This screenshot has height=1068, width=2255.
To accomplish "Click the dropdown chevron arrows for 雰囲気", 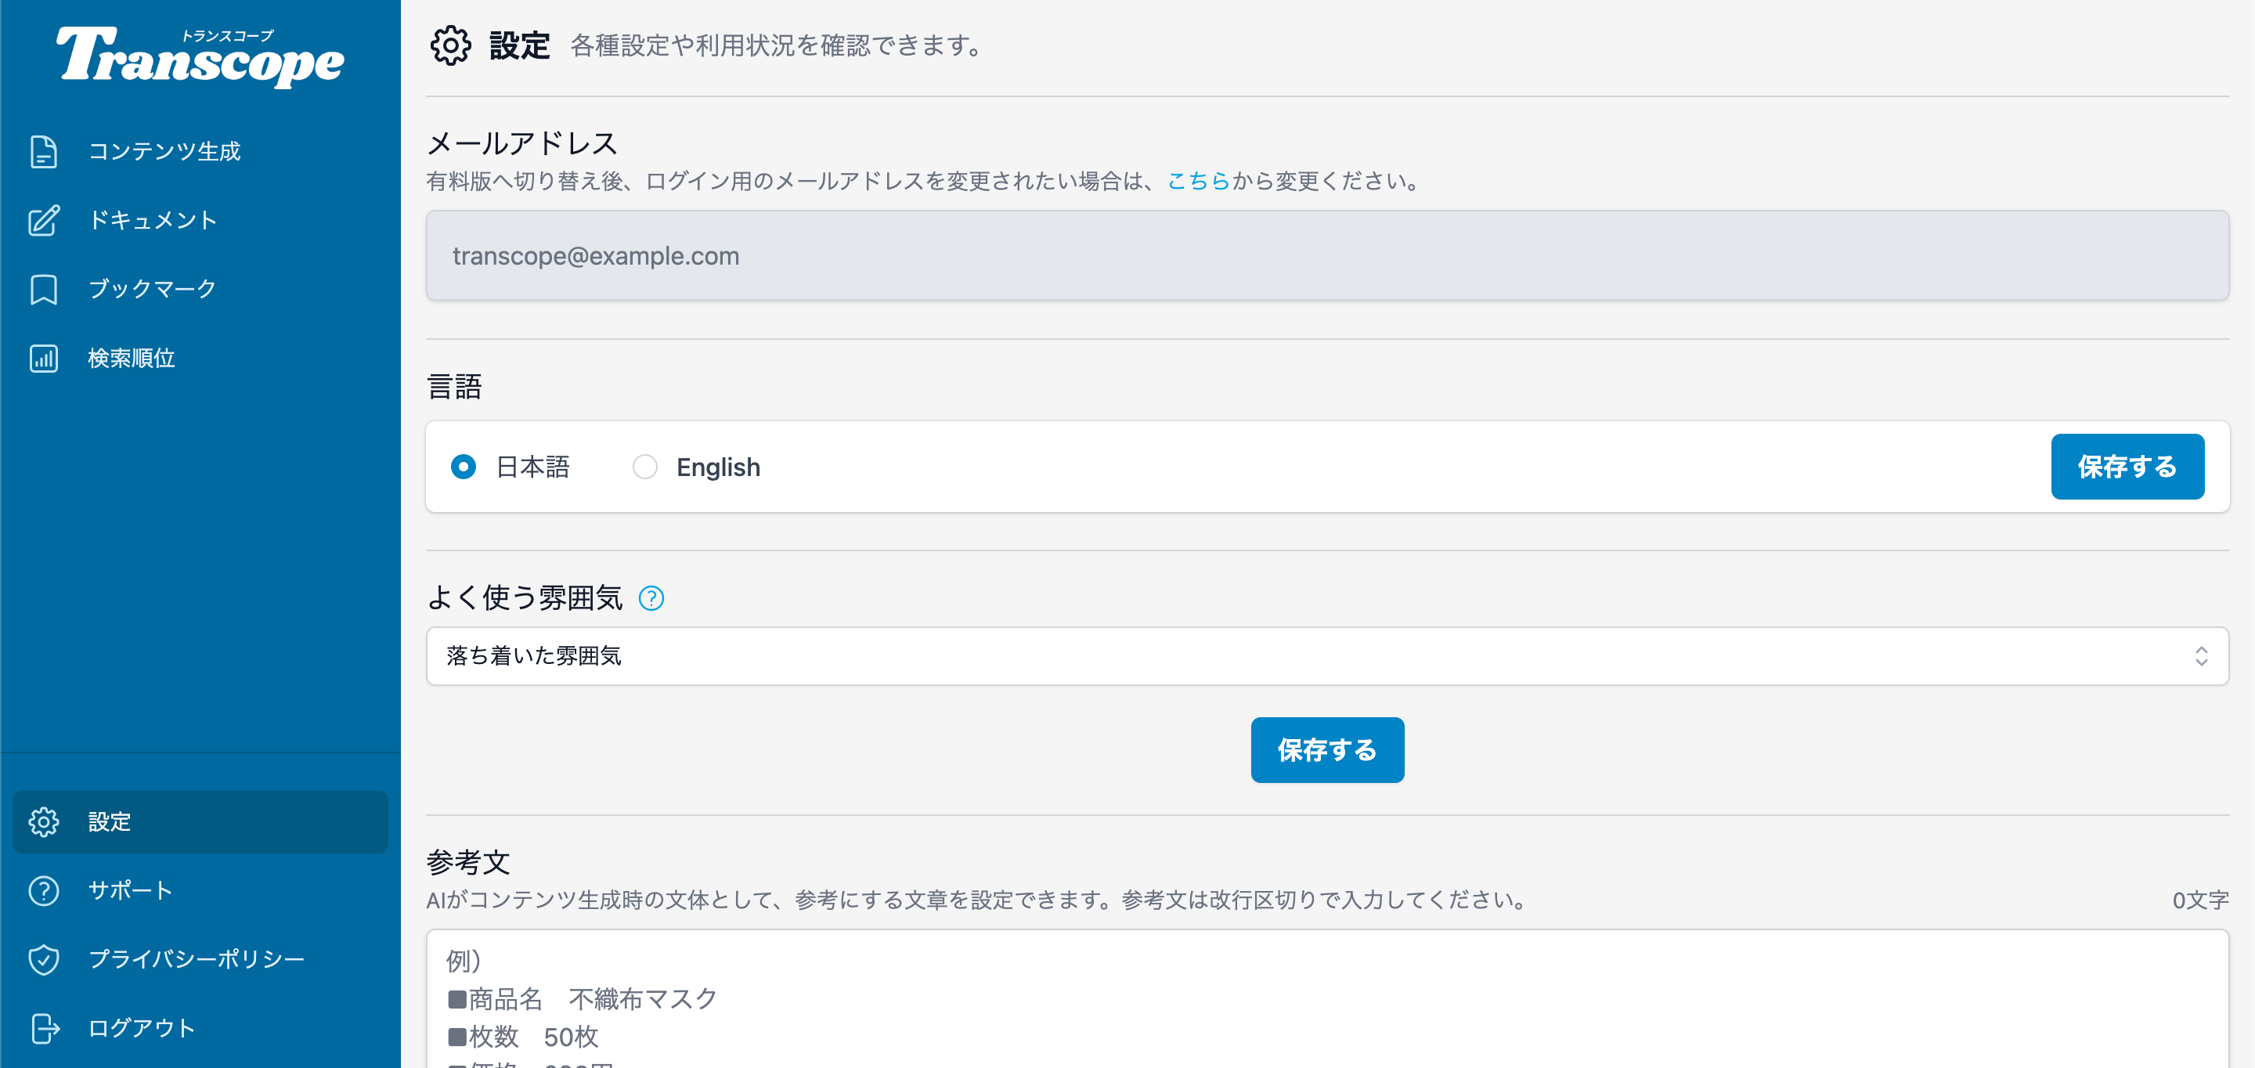I will tap(2201, 655).
